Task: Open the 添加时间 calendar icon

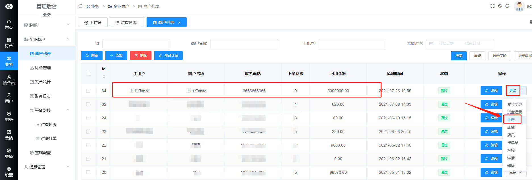Action: 431,43
